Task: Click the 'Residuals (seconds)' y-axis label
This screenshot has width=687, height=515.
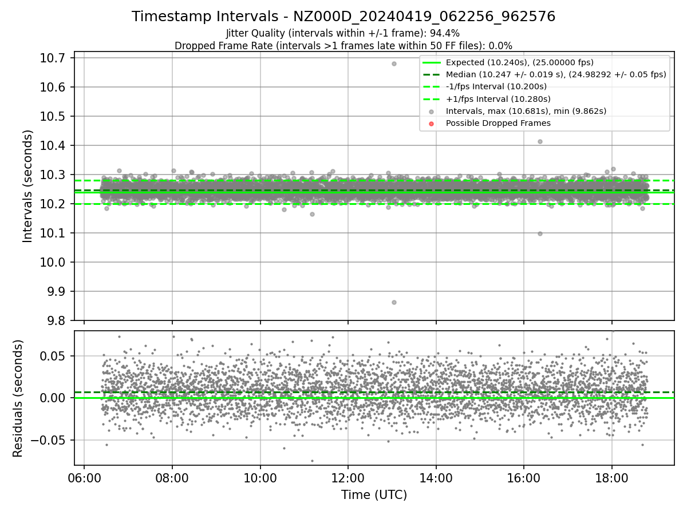Action: coord(18,398)
